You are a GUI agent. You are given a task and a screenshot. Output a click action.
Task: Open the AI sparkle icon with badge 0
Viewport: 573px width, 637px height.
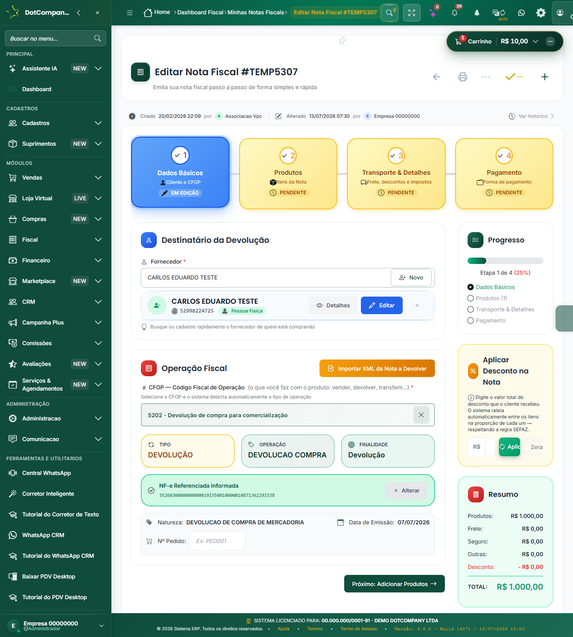(x=433, y=13)
